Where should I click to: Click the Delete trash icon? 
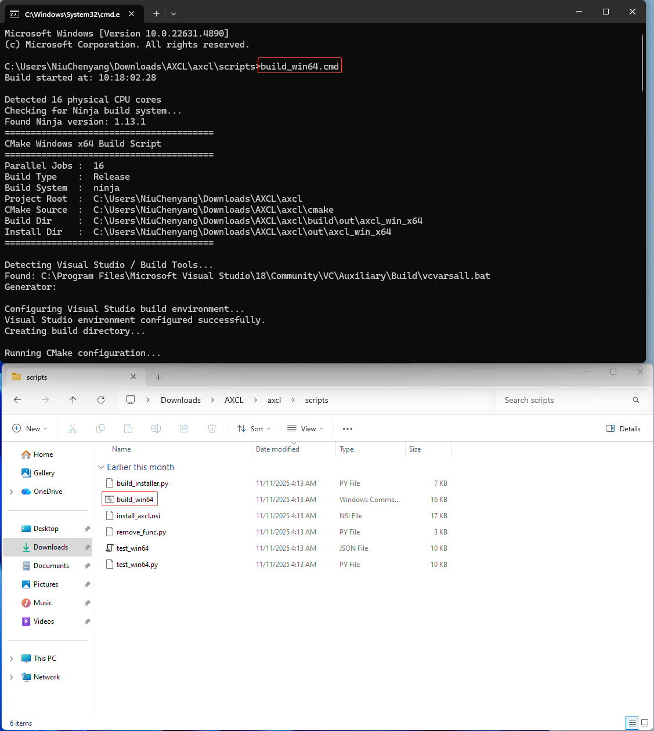tap(212, 428)
